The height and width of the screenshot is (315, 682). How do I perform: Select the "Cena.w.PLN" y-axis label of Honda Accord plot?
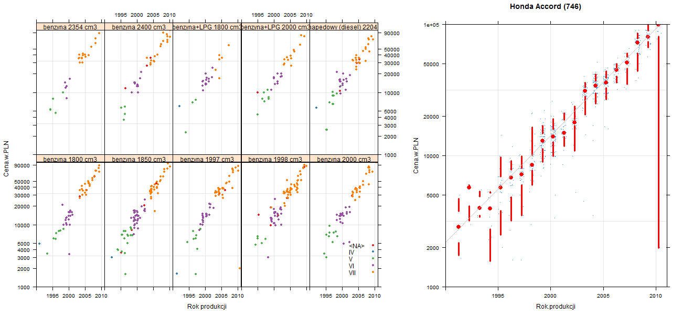(416, 155)
